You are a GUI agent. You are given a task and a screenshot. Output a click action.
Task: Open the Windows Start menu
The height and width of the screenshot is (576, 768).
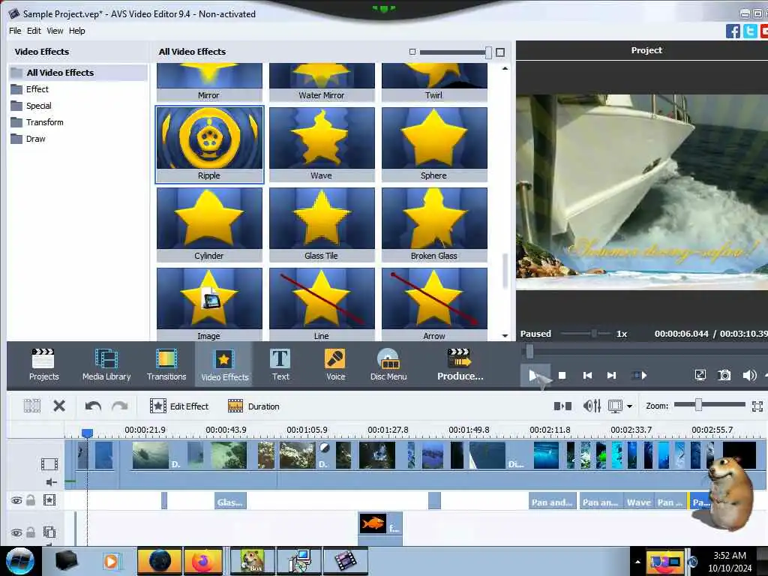tap(20, 561)
